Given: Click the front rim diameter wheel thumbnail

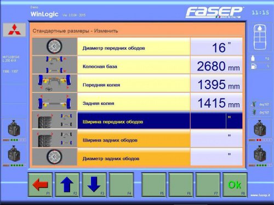Looking at the screenshot, I should (x=55, y=46).
